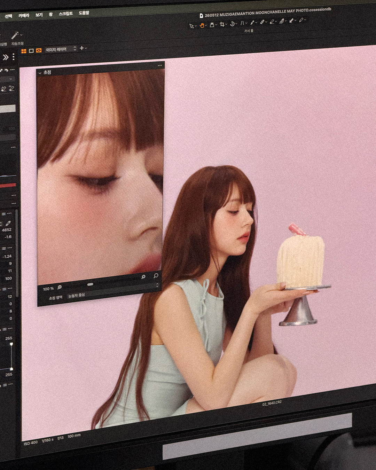Switch to the single-image viewer mode
This screenshot has height=470, width=376.
point(31,51)
